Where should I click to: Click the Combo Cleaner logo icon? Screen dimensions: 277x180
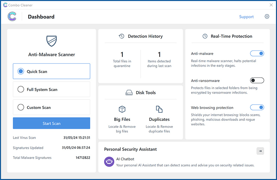12,17
